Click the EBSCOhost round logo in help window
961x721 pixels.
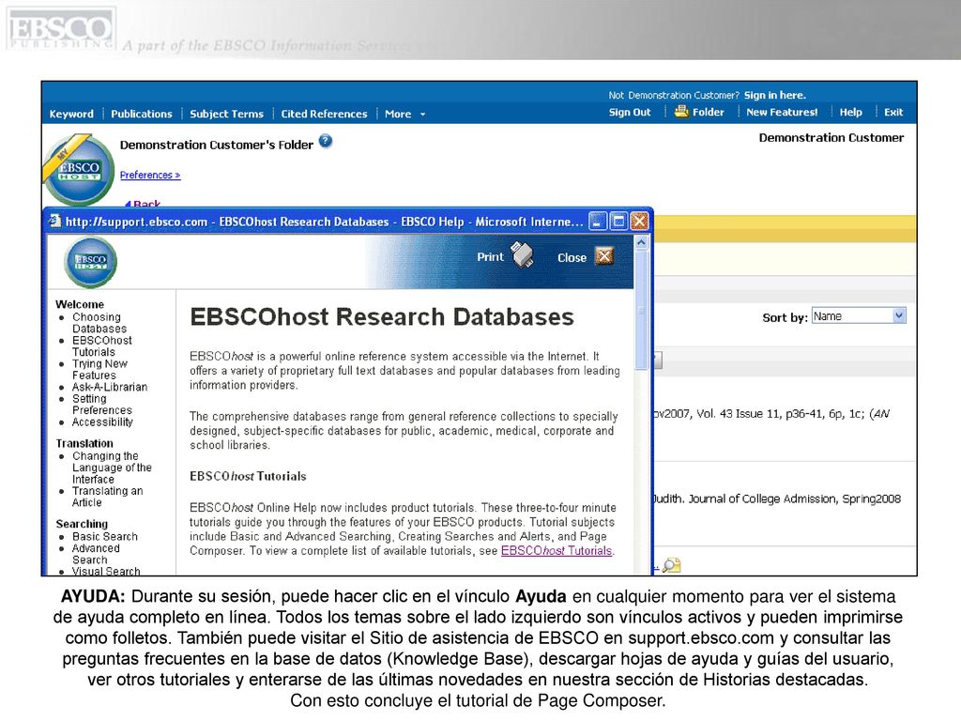(x=91, y=263)
